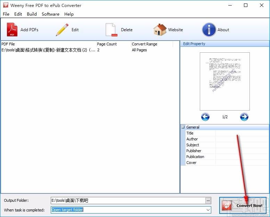This screenshot has width=270, height=217.
Task: Click the PDF page preview thumbnail
Action: pos(224,81)
